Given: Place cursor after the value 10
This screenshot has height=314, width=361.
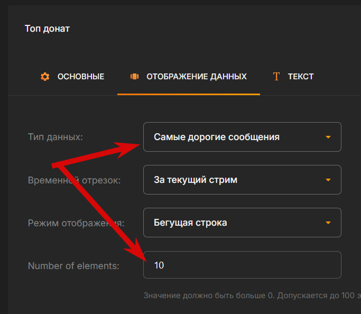Looking at the screenshot, I should [x=164, y=265].
